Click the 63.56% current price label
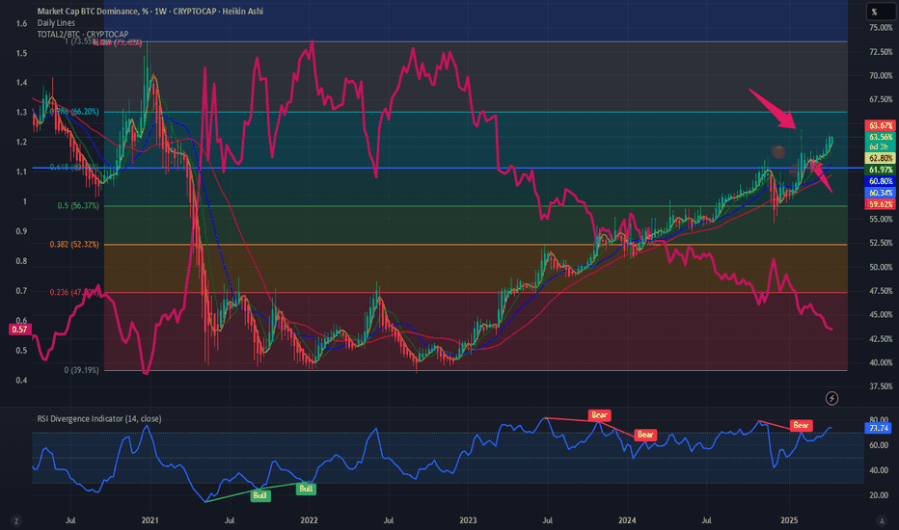899x530 pixels. 880,137
